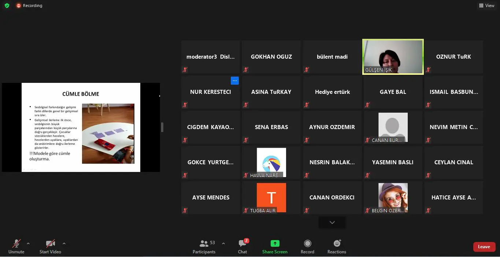Select the shared CÜMLE BÖLME slide view
The image size is (500, 257).
81,127
